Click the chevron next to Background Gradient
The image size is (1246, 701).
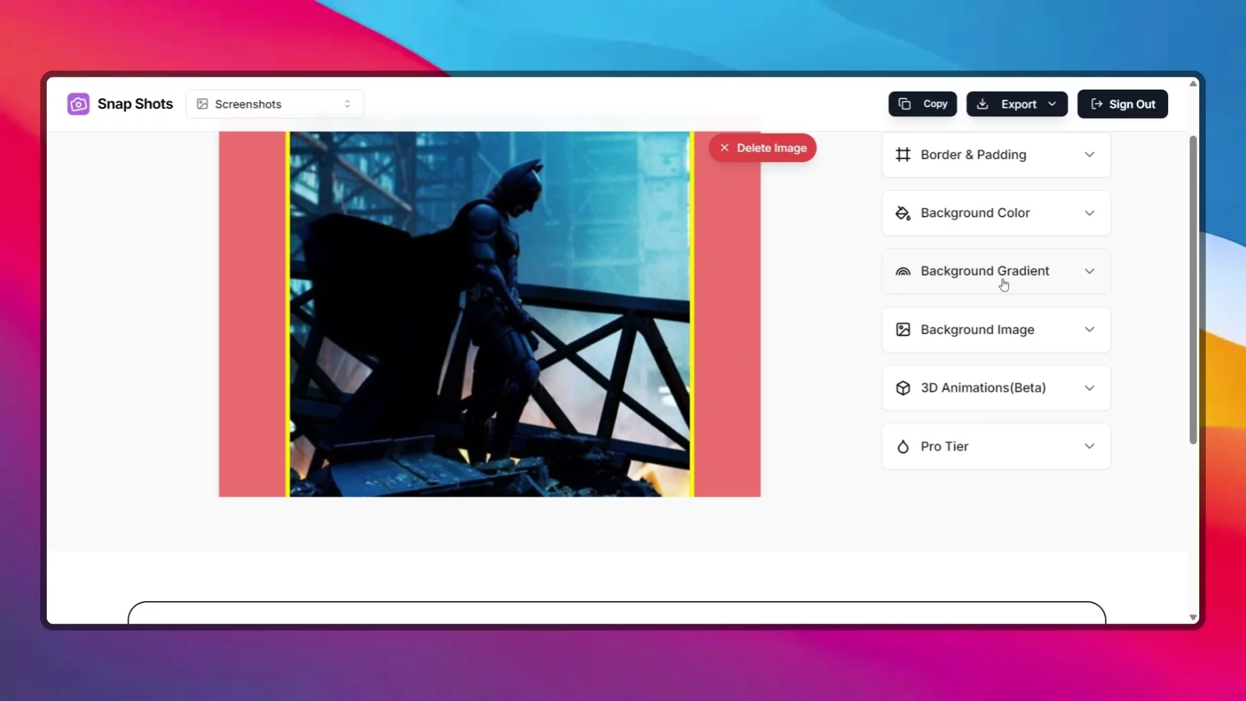1090,271
